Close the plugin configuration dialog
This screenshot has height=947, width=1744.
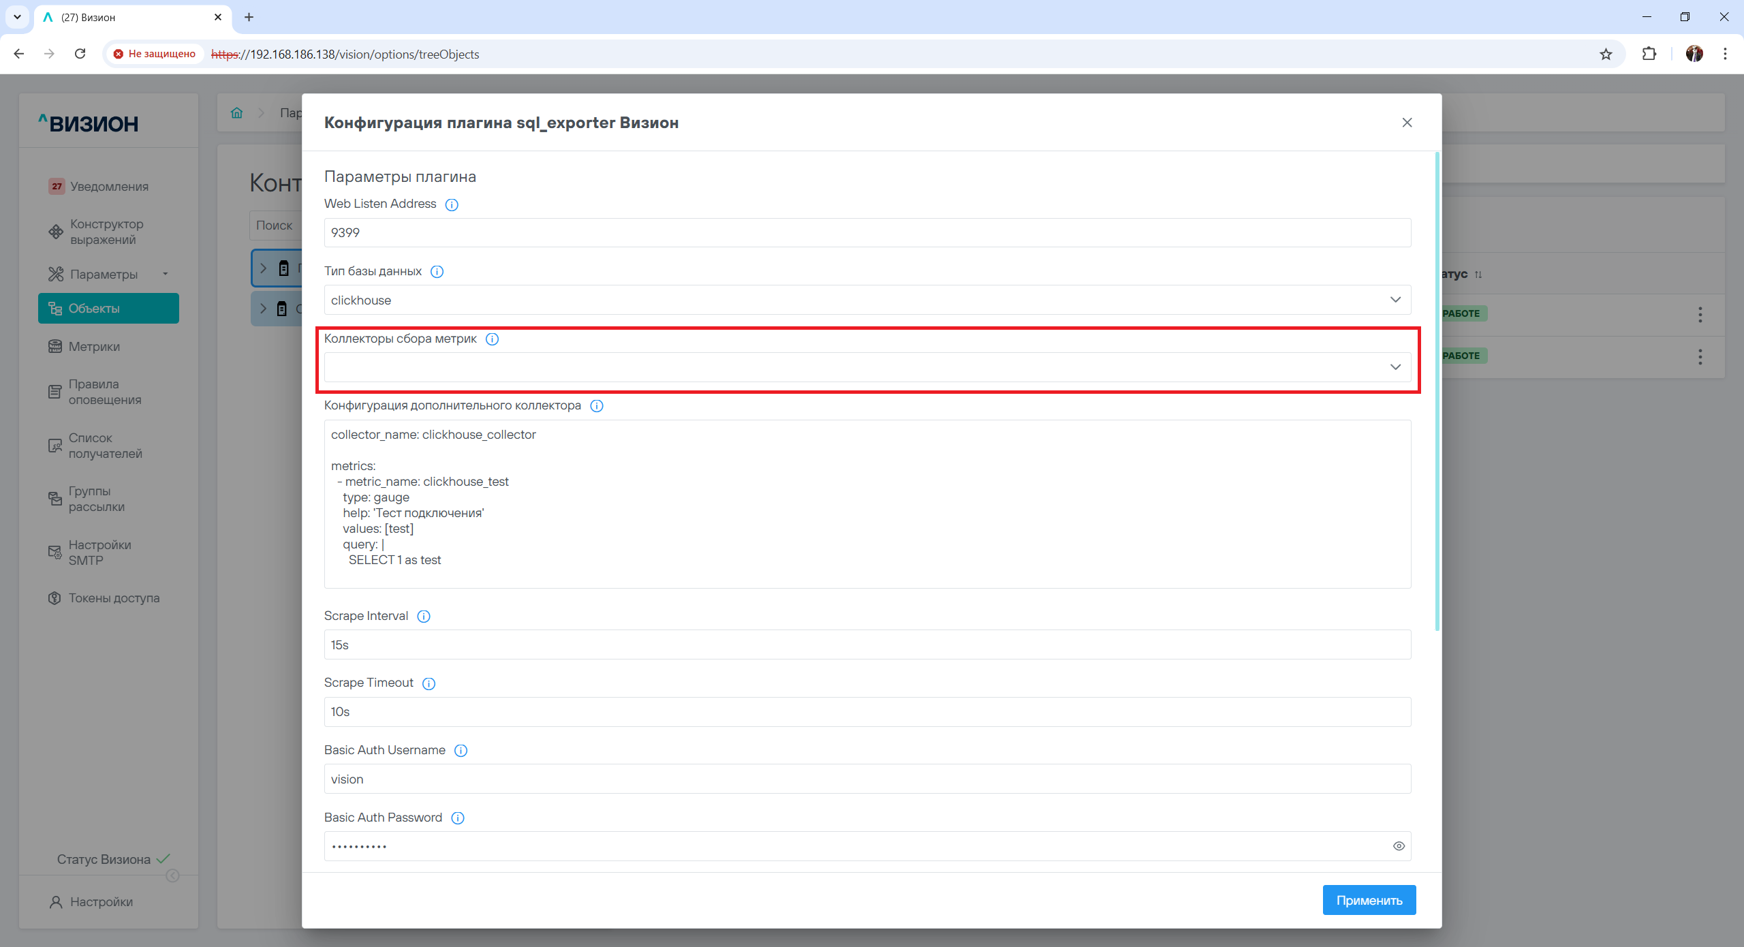pos(1407,123)
